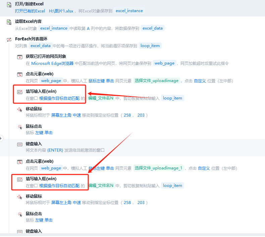Click coordinate 258 in first 移动鼠标 step
This screenshot has height=237, width=265.
pyautogui.click(x=127, y=115)
